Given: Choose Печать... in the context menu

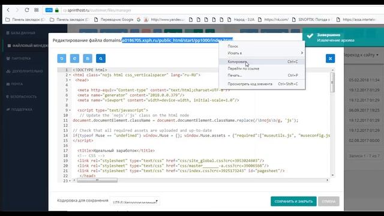Looking at the screenshot, I should (262, 76).
